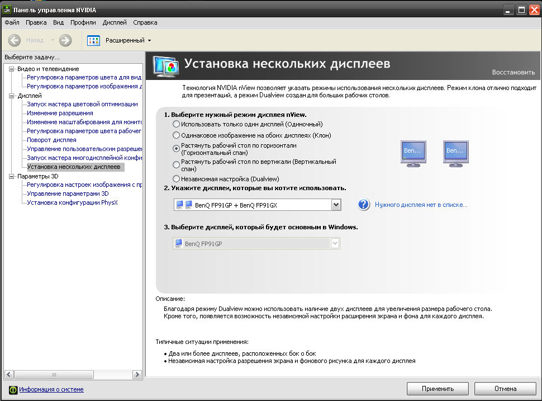This screenshot has height=401, width=542.
Task: Minimize the NVIDIA control panel window
Action: point(508,10)
